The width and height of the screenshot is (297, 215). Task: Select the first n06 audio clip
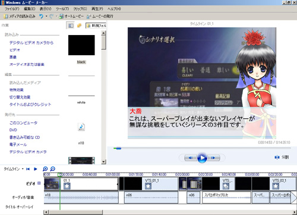(151, 197)
